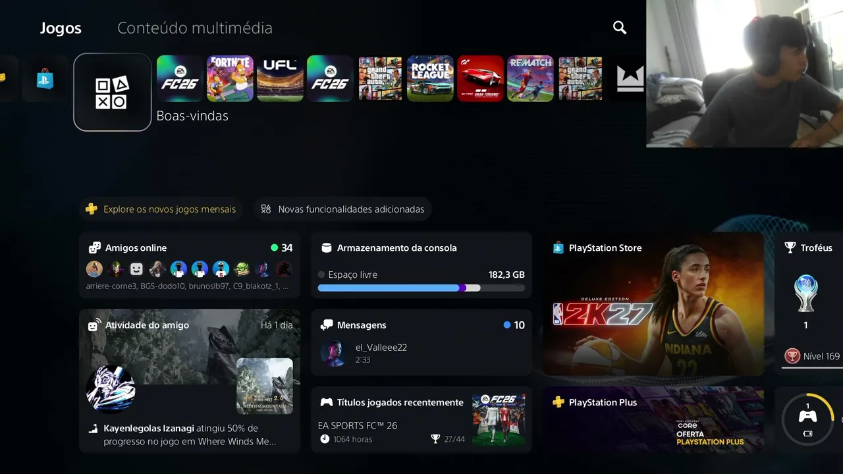
Task: Click the friend names list starting arriere-corne3
Action: click(187, 286)
